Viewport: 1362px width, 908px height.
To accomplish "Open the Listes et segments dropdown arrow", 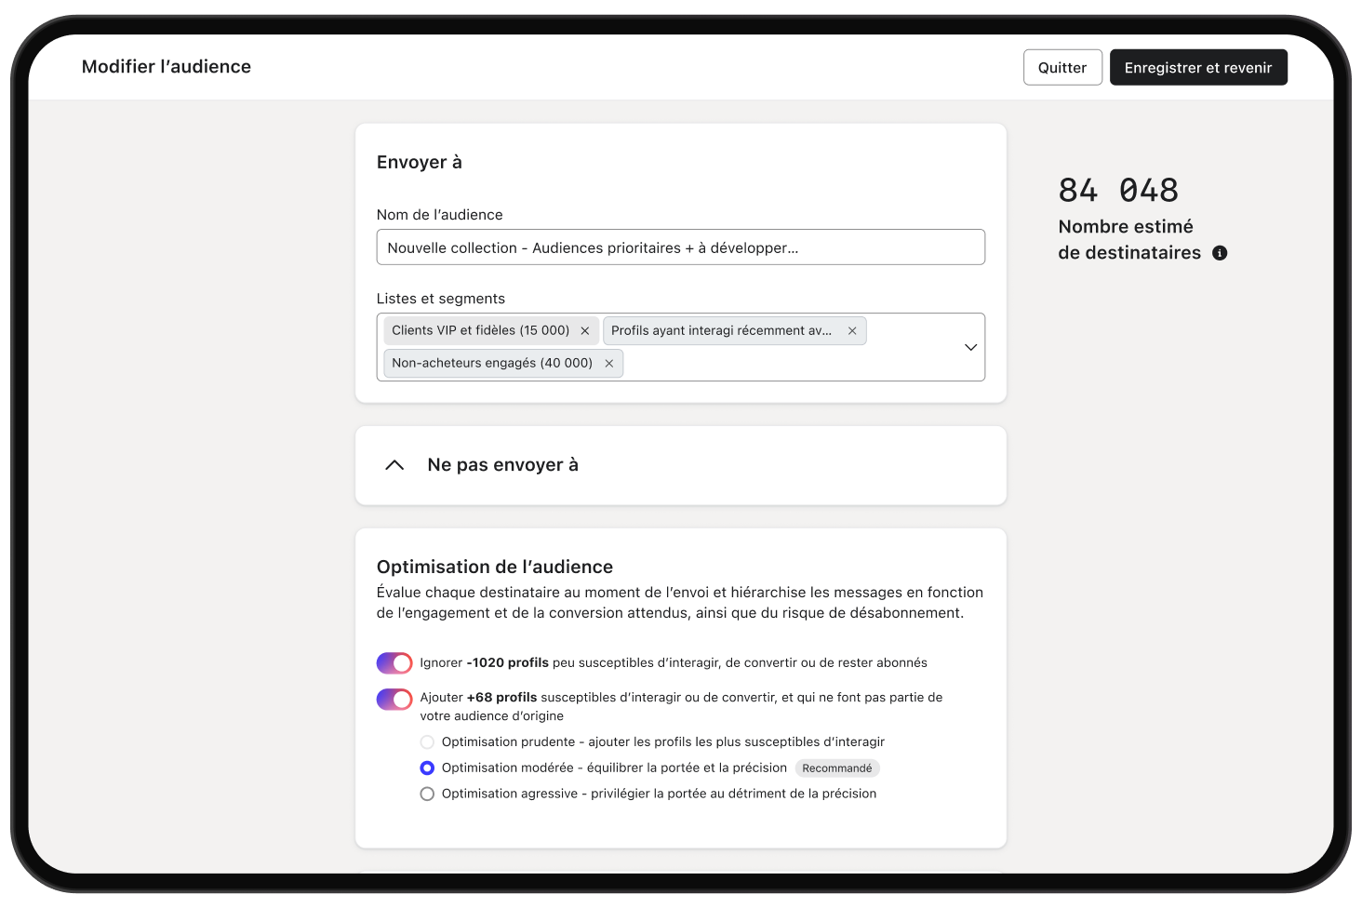I will 970,347.
